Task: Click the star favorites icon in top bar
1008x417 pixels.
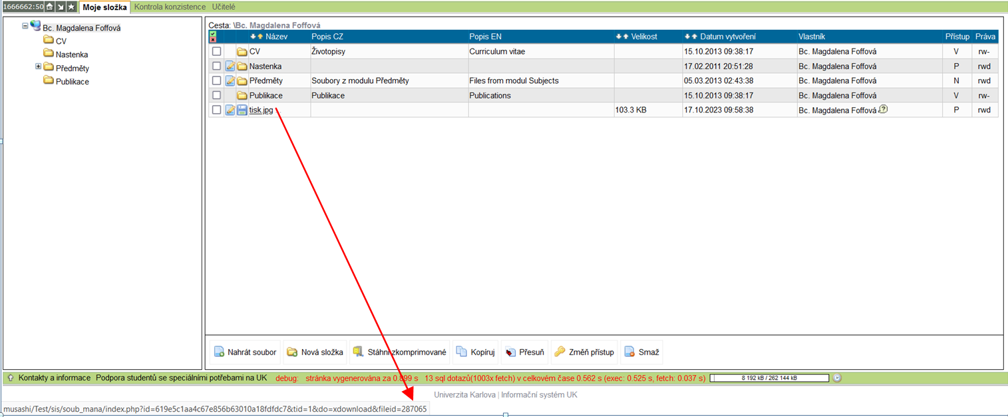Action: point(71,7)
